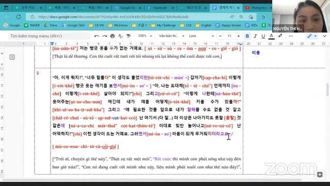This screenshot has width=330, height=186.
Task: Toggle bold formatting
Action: coord(247,36)
